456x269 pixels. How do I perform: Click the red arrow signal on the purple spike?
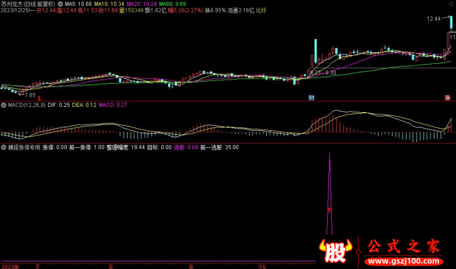329,209
